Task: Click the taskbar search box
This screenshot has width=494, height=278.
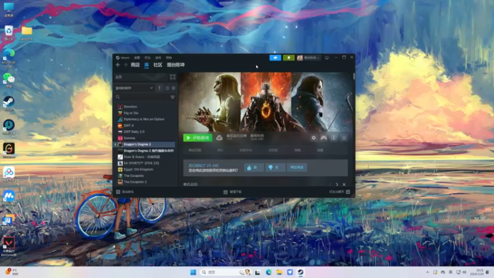Action: [225, 272]
